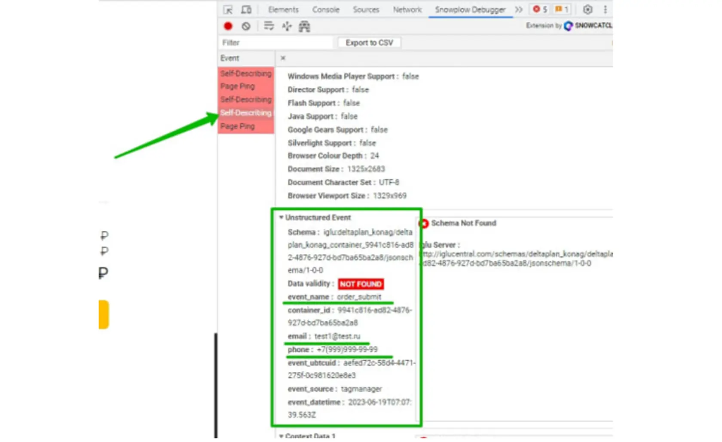
Task: Open the Console tab
Action: point(326,9)
